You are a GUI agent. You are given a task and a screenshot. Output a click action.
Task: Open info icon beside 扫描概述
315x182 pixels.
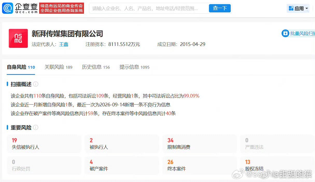tap(36, 84)
